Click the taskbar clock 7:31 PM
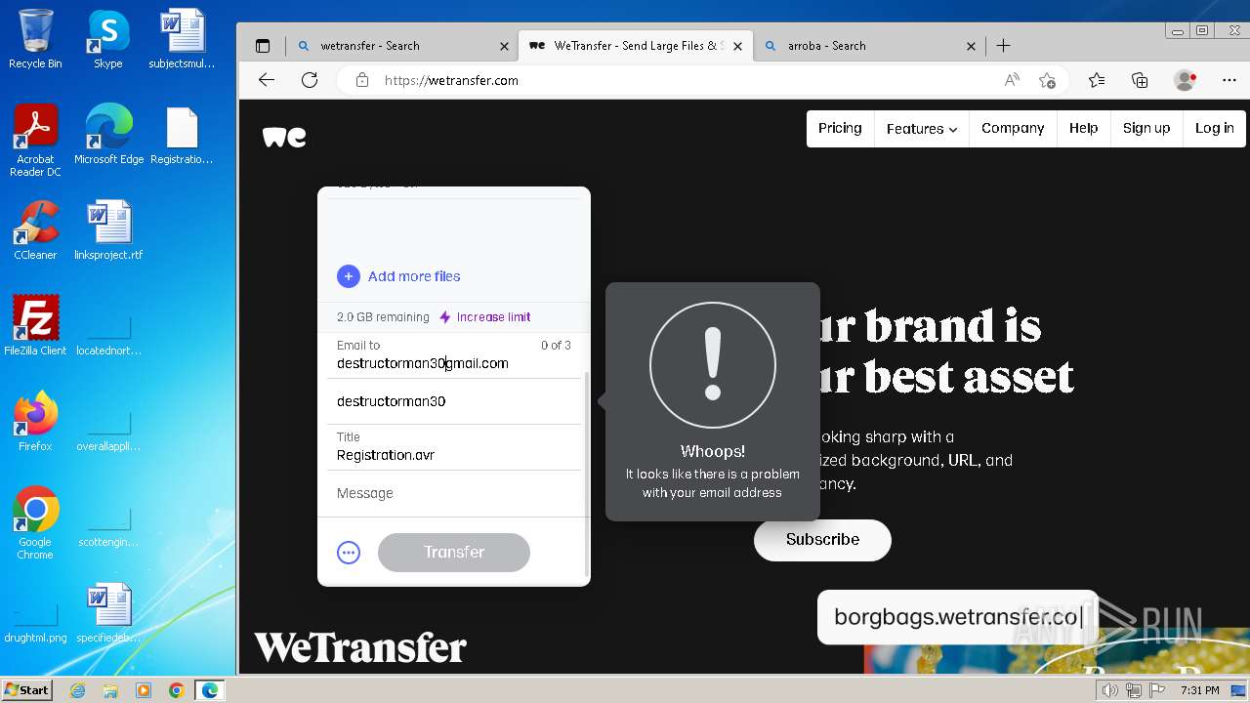The height and width of the screenshot is (703, 1250). [1199, 690]
